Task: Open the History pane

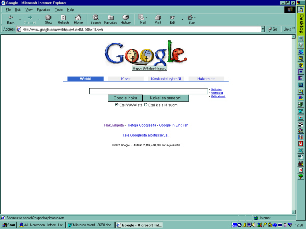Action: [125, 19]
